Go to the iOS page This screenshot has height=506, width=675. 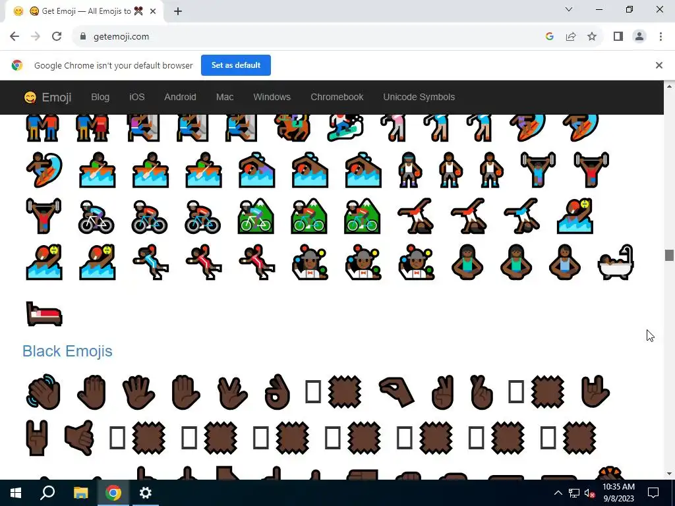[x=137, y=97]
